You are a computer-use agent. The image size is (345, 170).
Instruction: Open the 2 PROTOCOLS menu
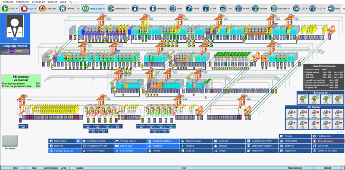[22, 2]
